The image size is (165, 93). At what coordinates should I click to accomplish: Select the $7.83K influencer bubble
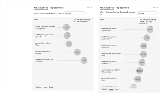click(144, 46)
